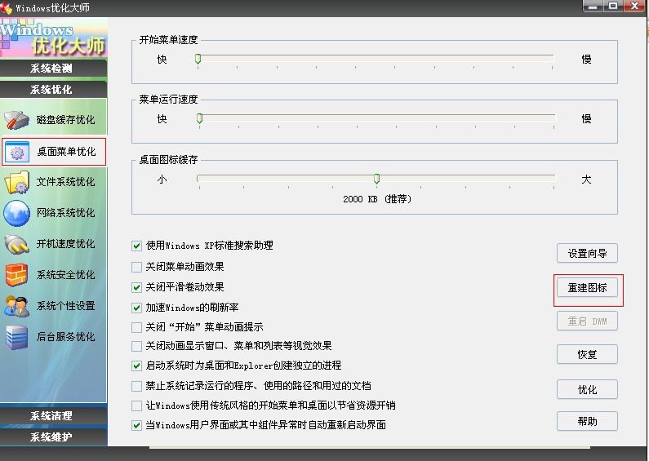Select 后台服务优化 menu label
Image resolution: width=649 pixels, height=461 pixels.
(66, 337)
